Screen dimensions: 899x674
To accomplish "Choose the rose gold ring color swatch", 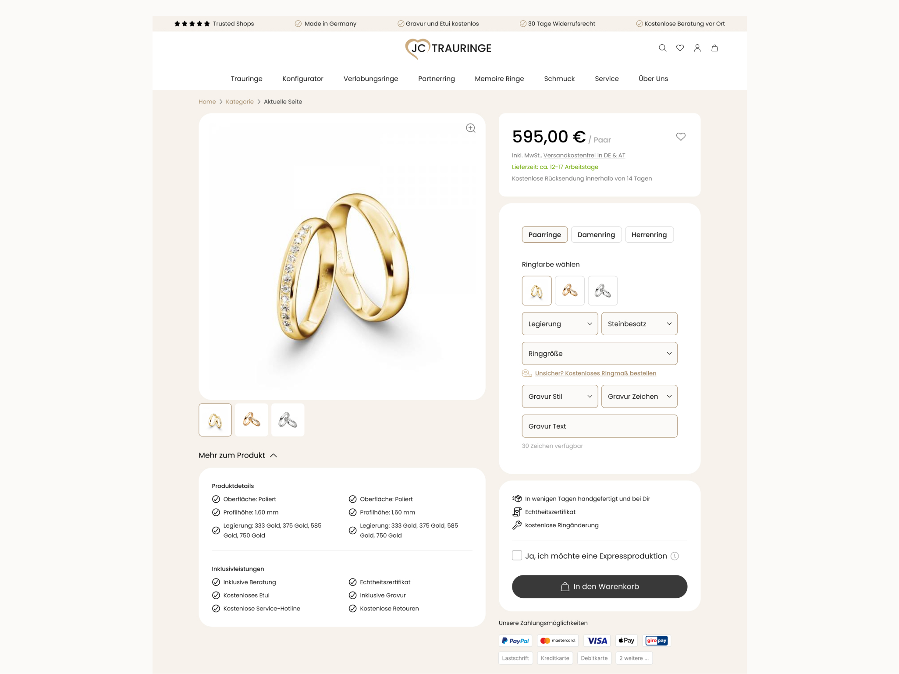I will 569,291.
